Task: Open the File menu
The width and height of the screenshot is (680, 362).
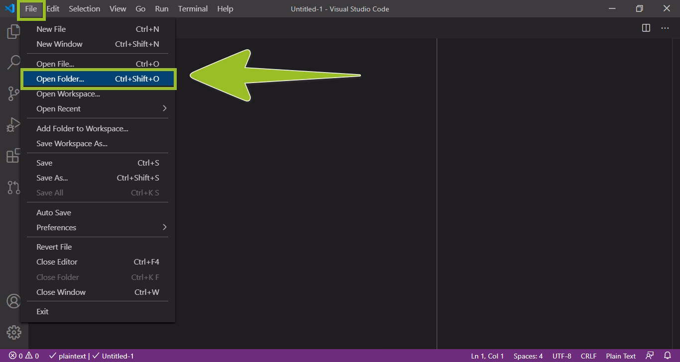Action: (x=31, y=8)
